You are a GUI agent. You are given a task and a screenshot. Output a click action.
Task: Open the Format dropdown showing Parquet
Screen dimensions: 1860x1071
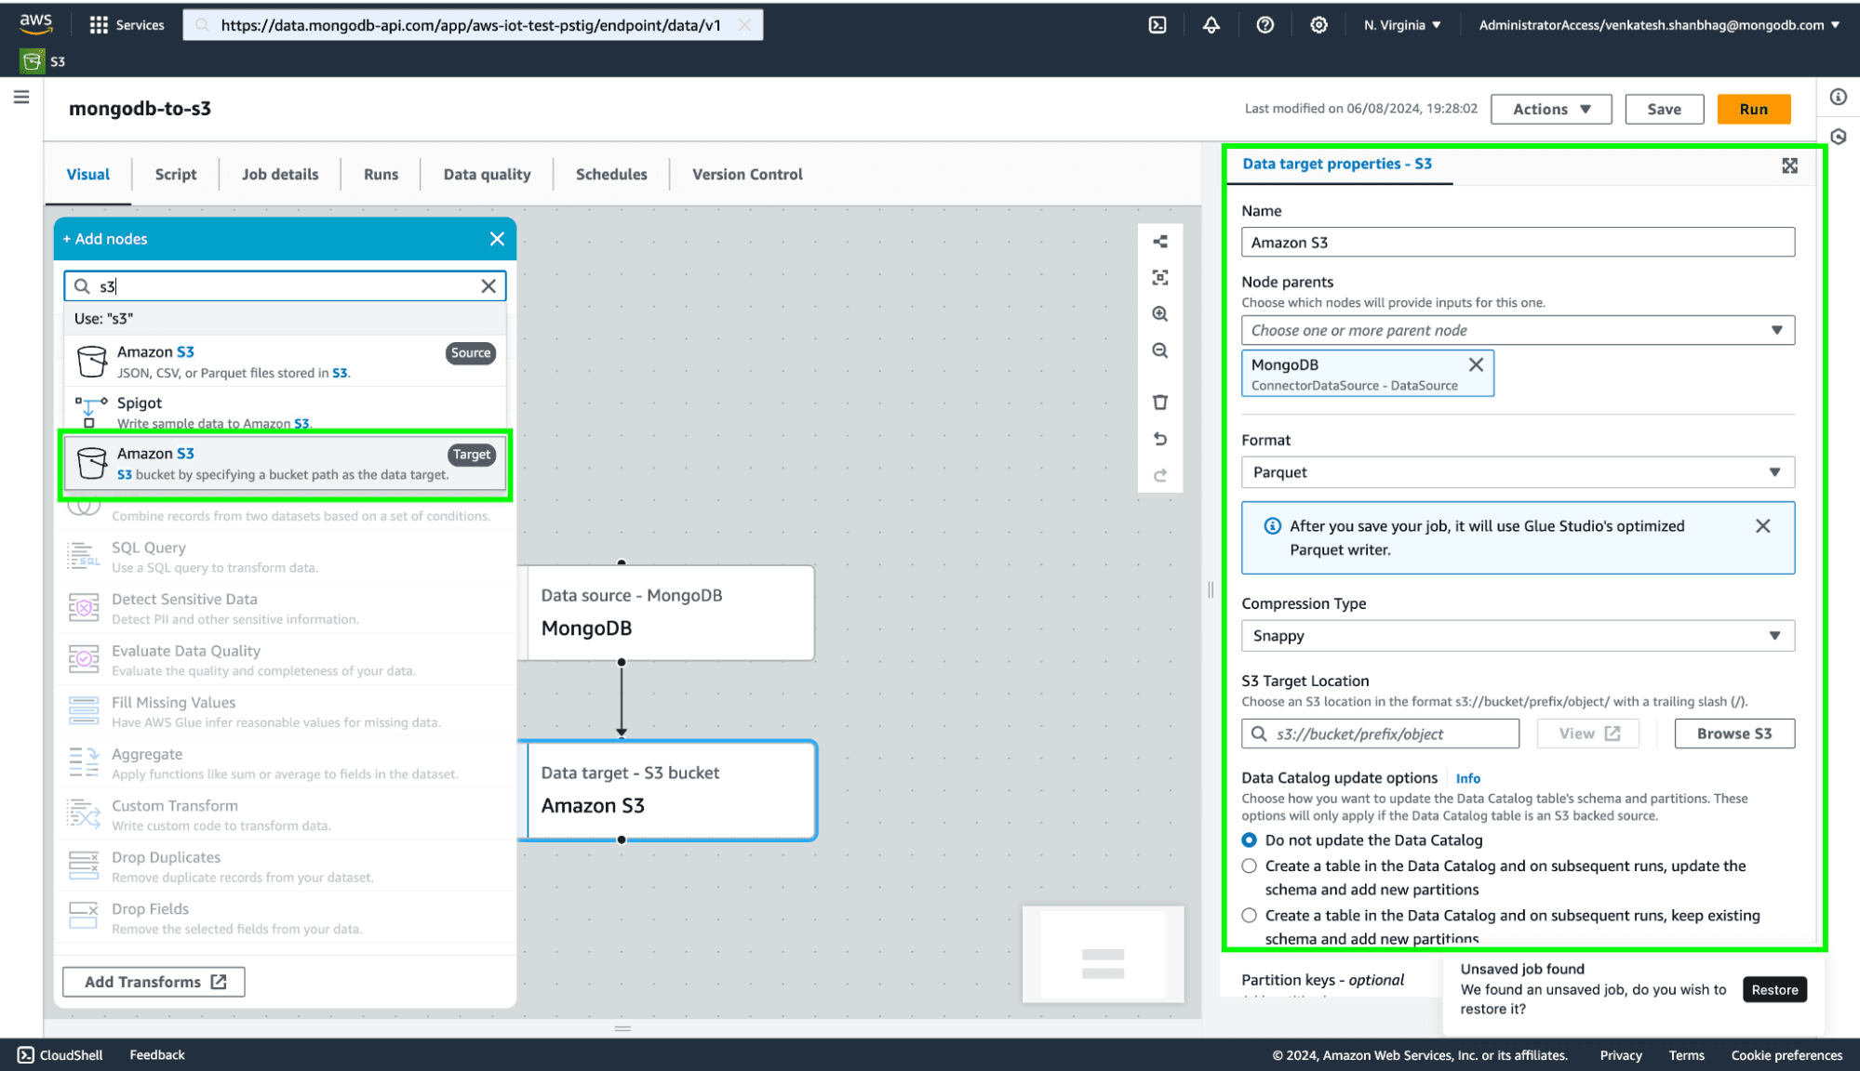[x=1517, y=472]
